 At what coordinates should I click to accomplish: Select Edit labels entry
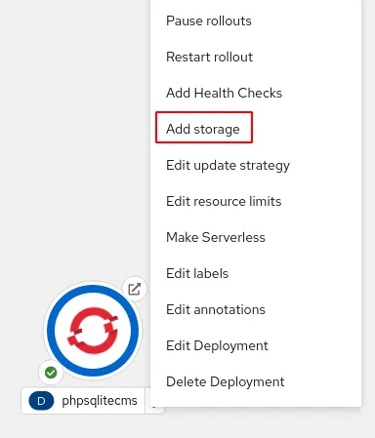[197, 273]
